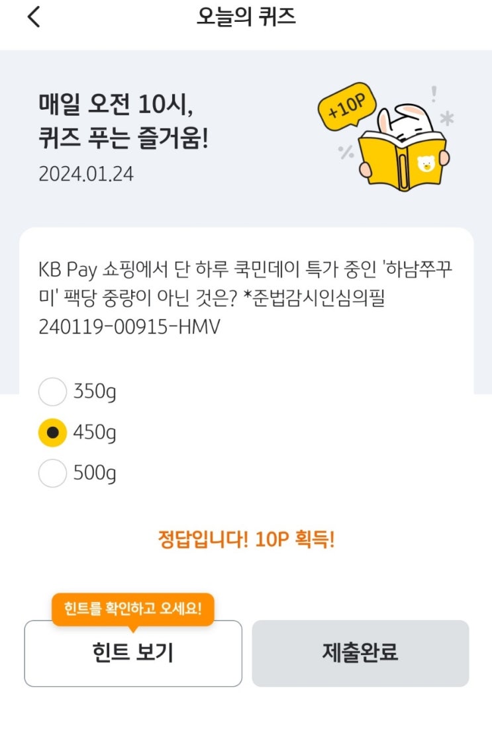This screenshot has width=492, height=743.
Task: Tap the bear face on book cover
Action: [426, 164]
